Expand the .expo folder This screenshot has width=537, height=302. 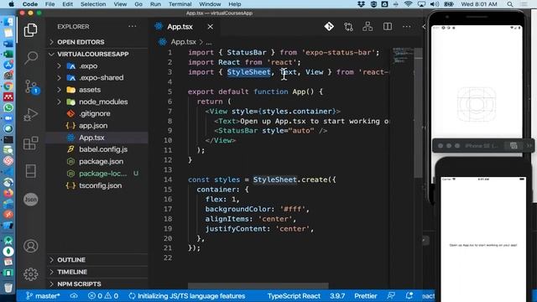97,65
